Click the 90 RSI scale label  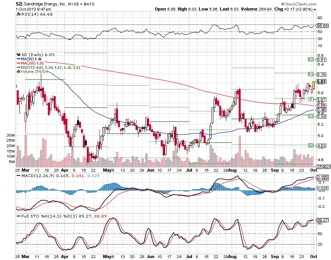pyautogui.click(x=320, y=18)
